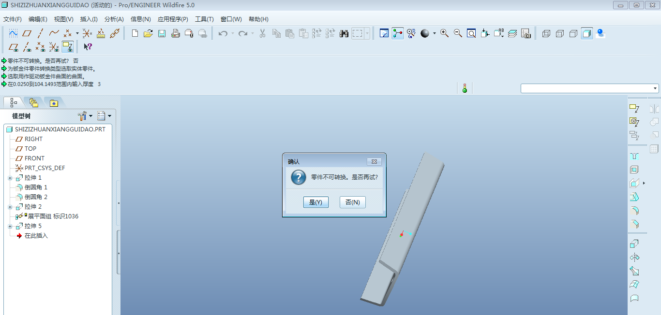Switch to the Model Tree tab
661x315 pixels.
(x=13, y=102)
